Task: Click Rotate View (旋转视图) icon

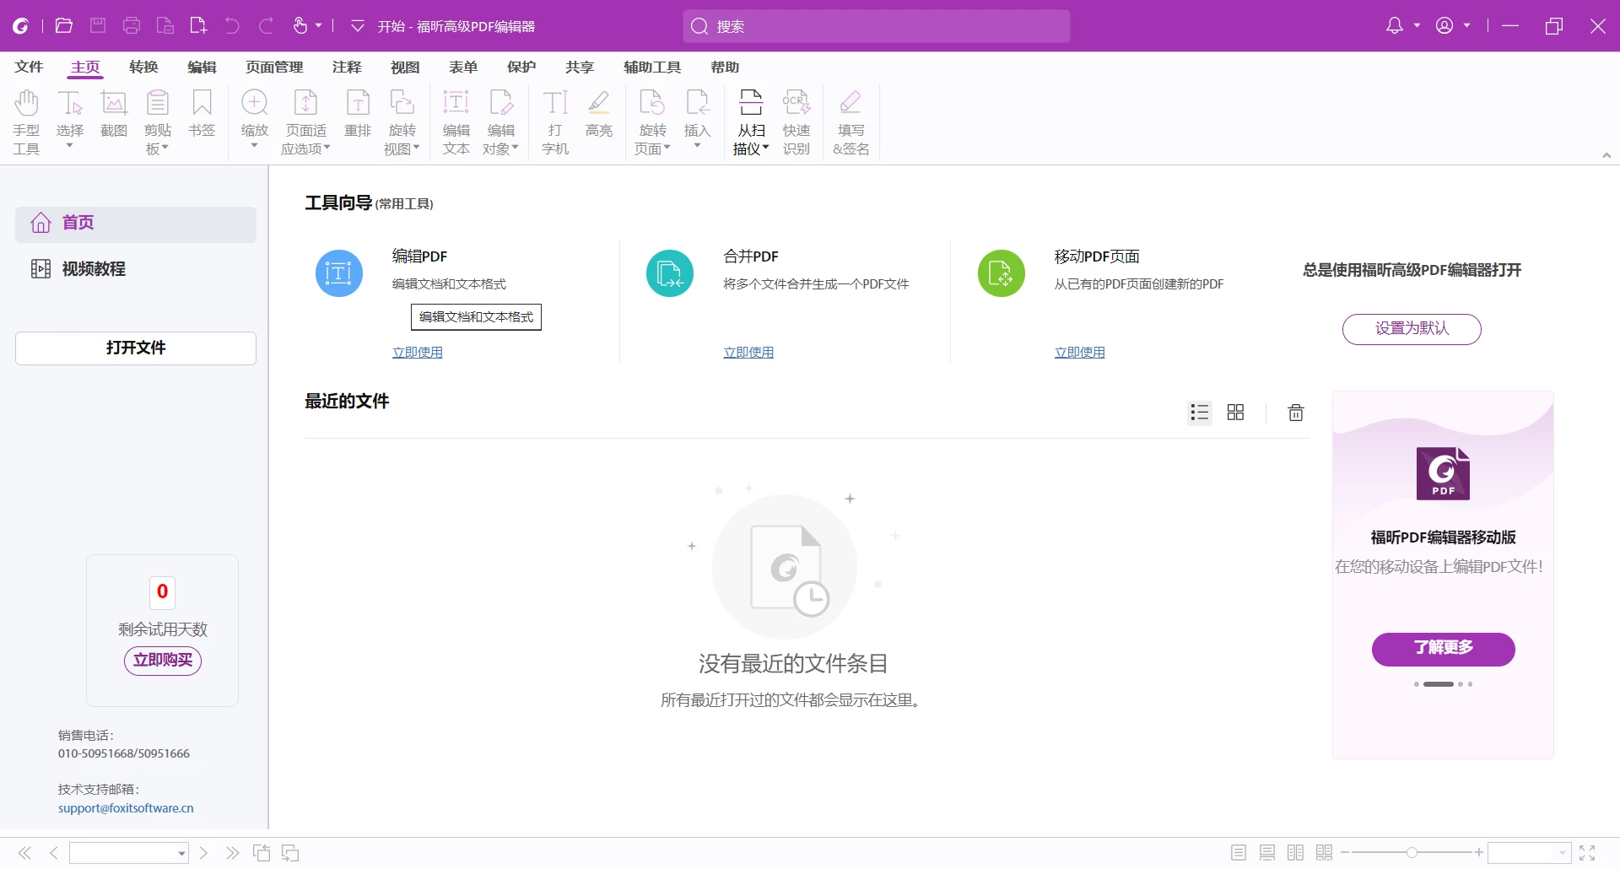Action: pos(402,121)
